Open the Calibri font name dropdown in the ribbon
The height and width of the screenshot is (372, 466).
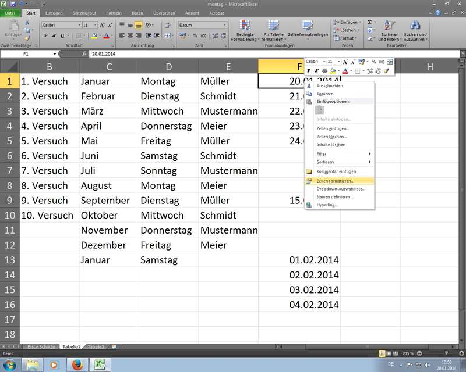(80, 25)
